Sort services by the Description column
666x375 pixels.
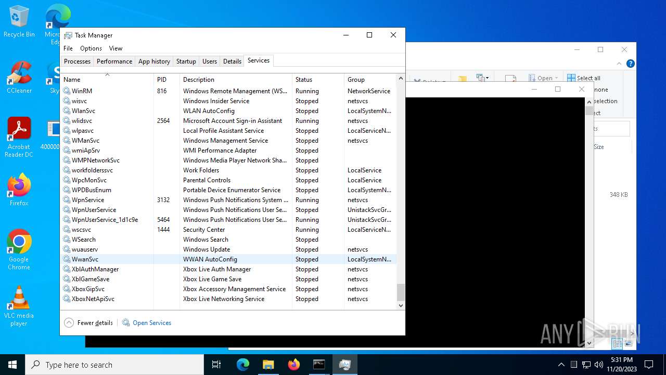coord(236,80)
